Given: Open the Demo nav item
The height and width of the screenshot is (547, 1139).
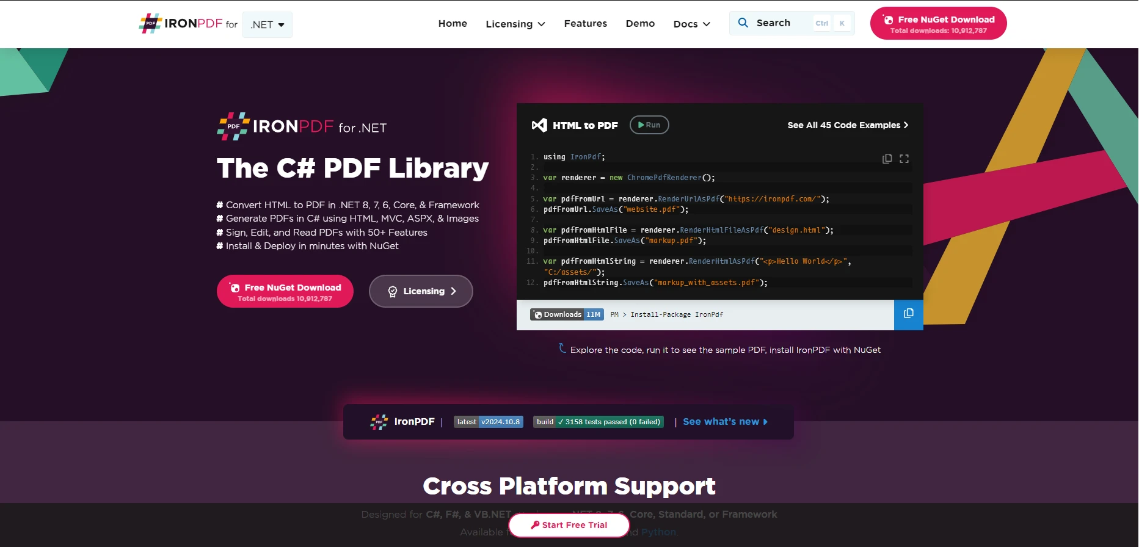Looking at the screenshot, I should pos(640,23).
